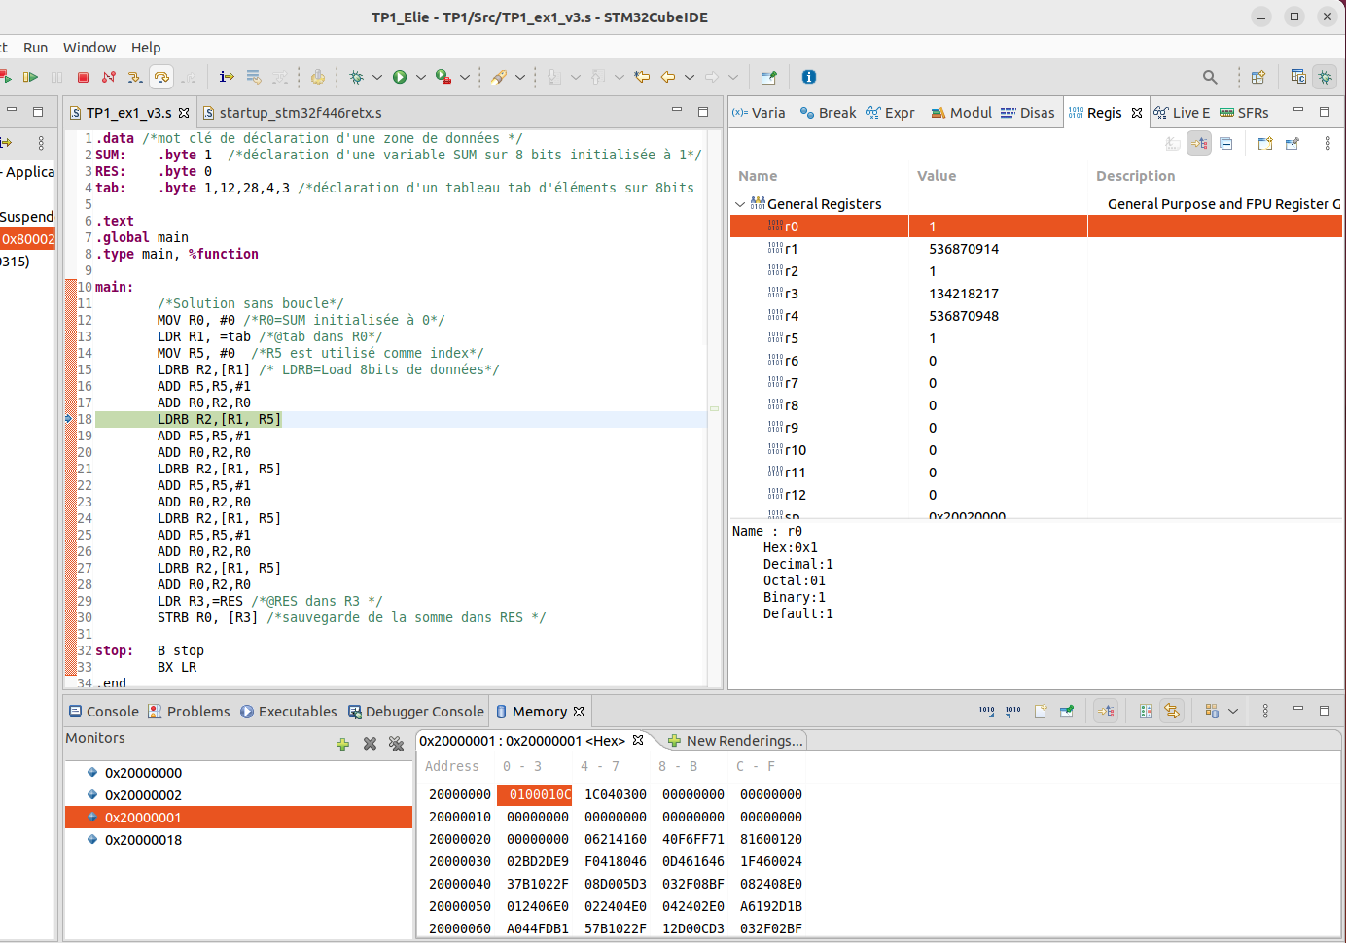Viewport: 1346px width, 943px height.
Task: Click the Instruction Stepping Mode icon
Action: click(x=227, y=77)
